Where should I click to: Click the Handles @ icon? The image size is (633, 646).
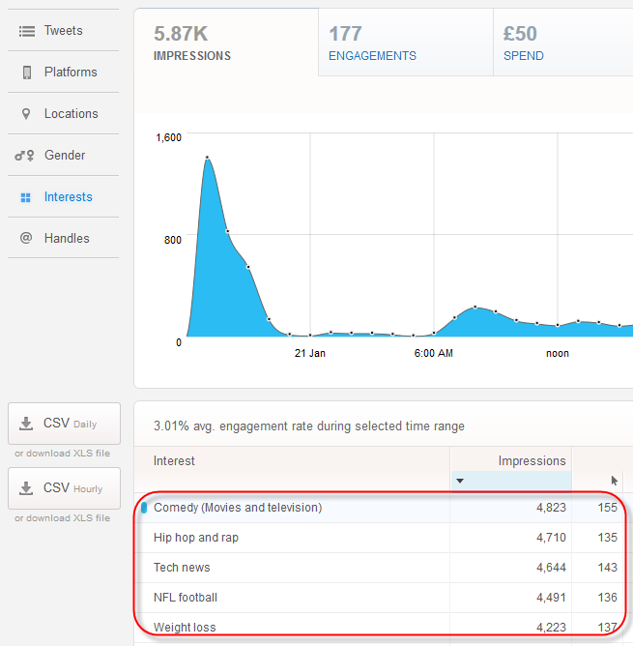[x=26, y=239]
